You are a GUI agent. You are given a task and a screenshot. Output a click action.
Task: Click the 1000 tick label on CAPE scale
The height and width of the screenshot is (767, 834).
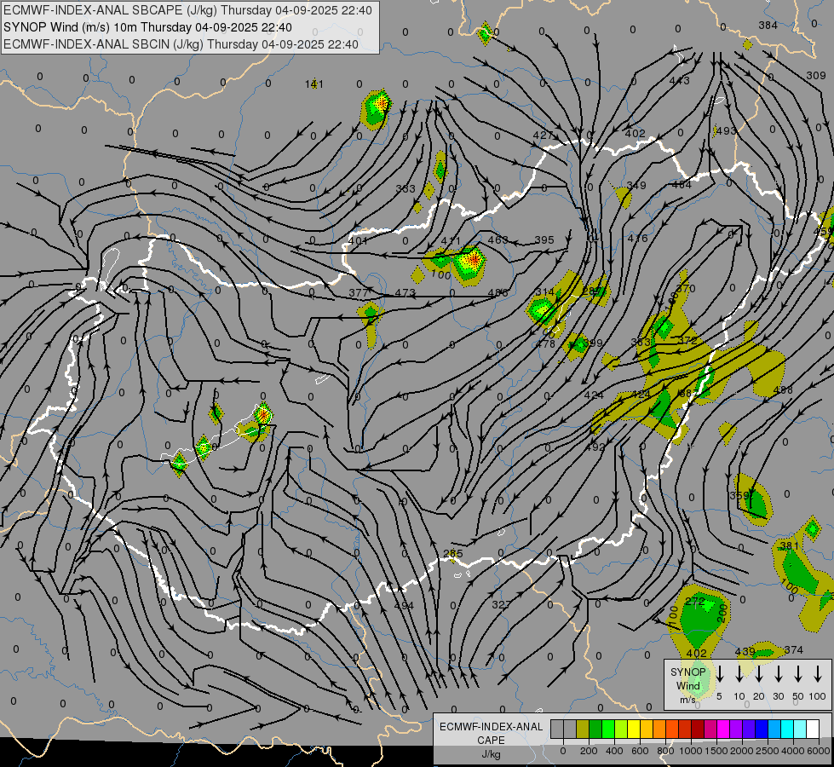tap(690, 751)
